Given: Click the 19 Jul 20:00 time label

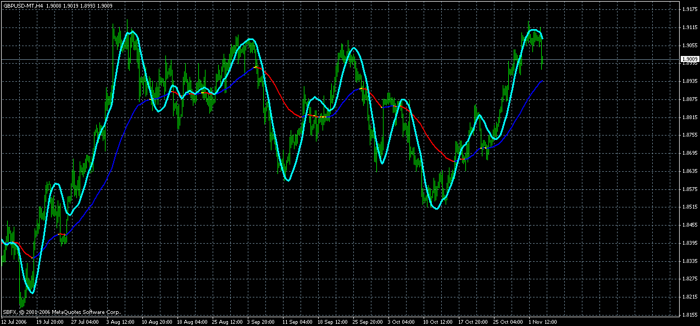Looking at the screenshot, I should tap(49, 322).
